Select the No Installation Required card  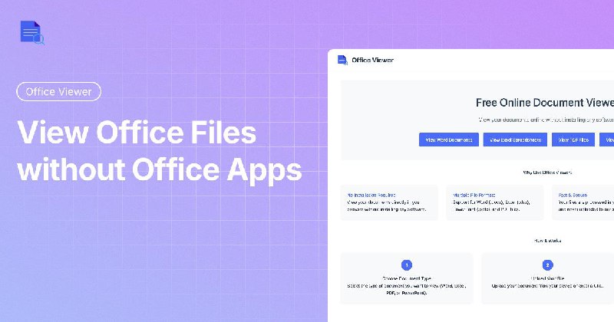tap(389, 202)
